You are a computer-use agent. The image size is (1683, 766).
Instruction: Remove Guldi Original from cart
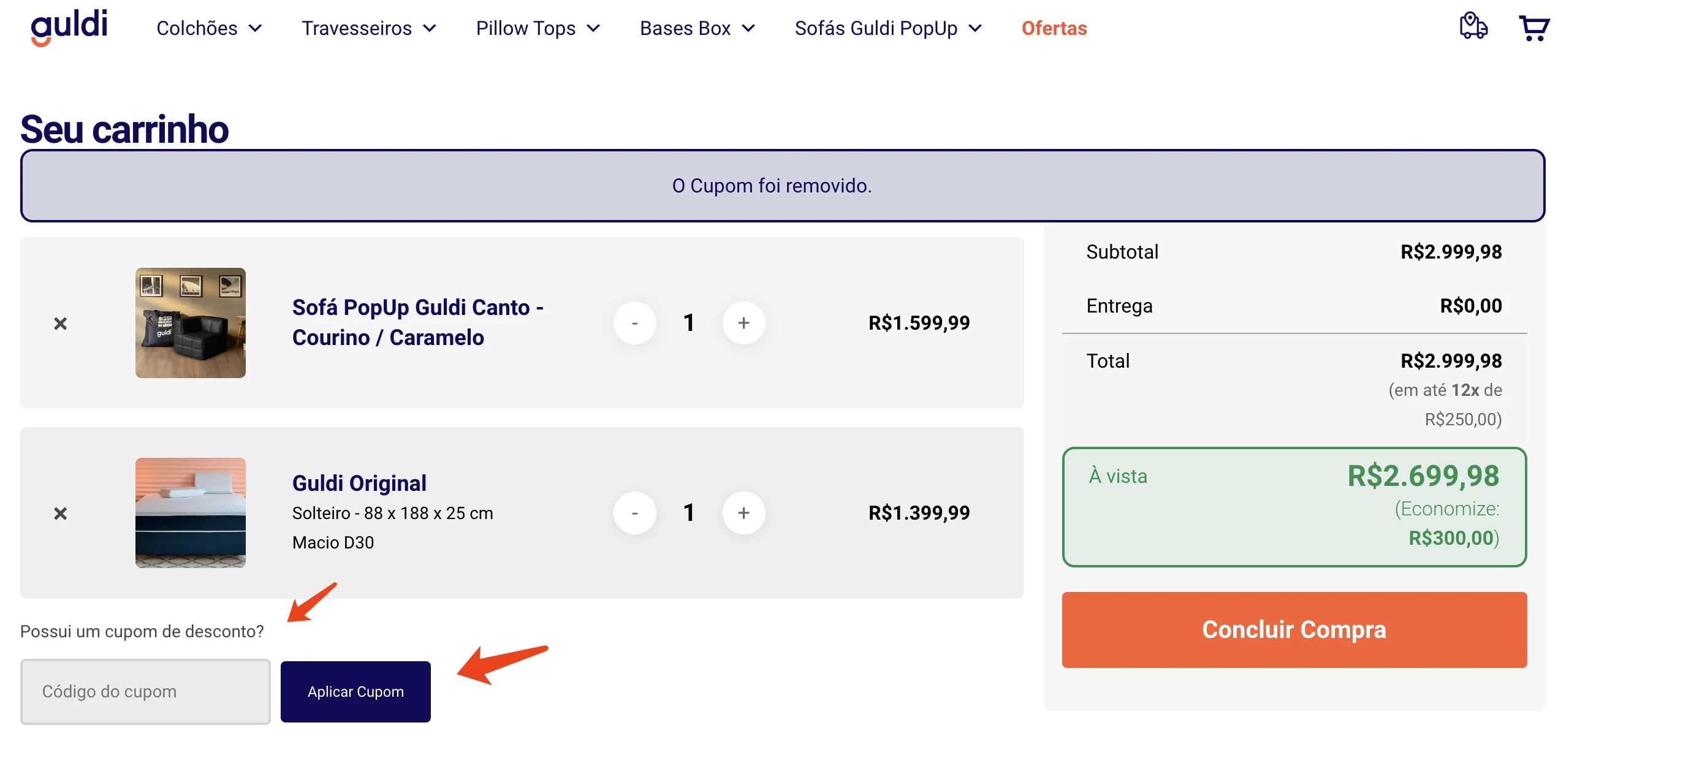[60, 514]
